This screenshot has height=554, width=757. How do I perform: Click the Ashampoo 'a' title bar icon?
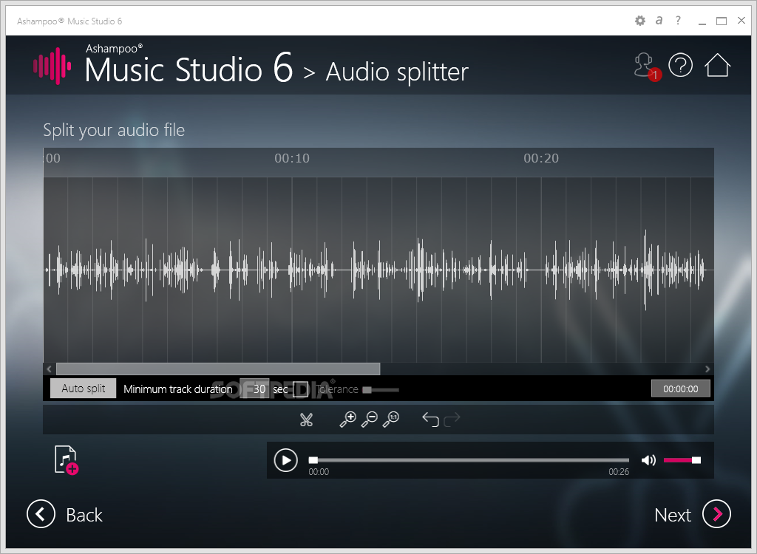pos(659,21)
